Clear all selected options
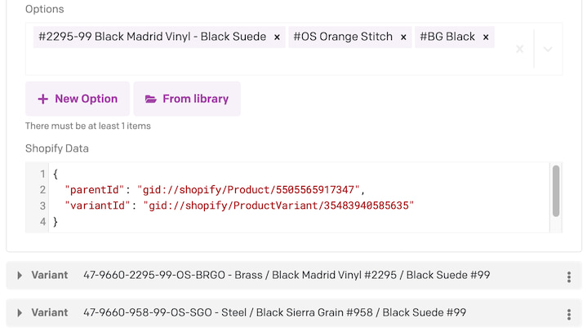 tap(519, 49)
